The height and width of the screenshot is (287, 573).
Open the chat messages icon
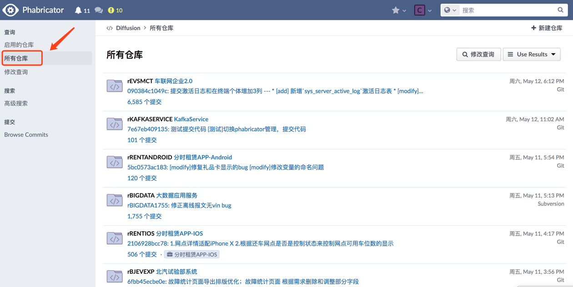[99, 10]
